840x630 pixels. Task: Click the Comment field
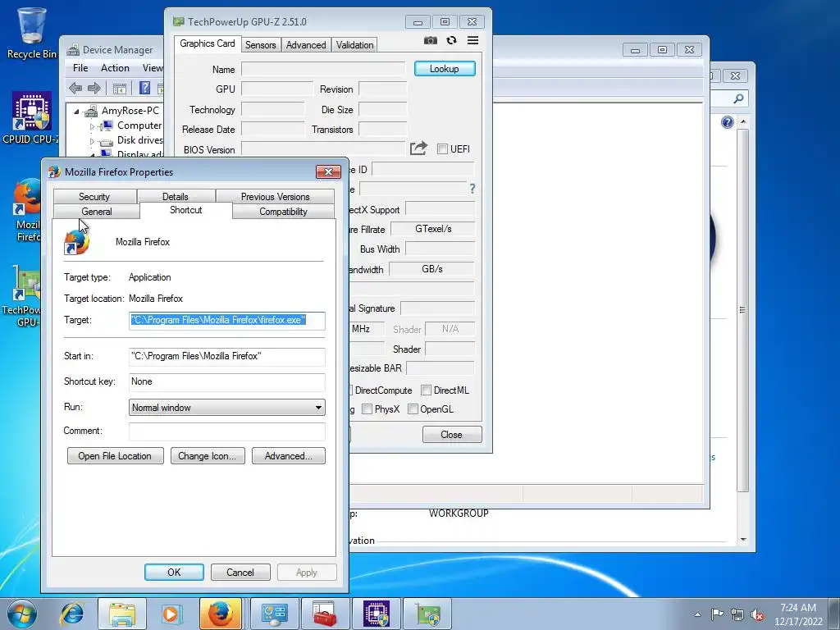point(226,431)
